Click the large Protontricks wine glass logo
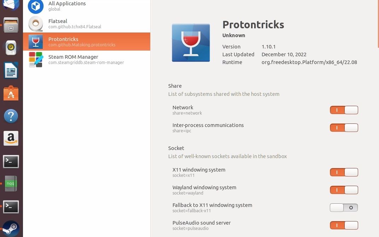The width and height of the screenshot is (379, 237). point(191,43)
